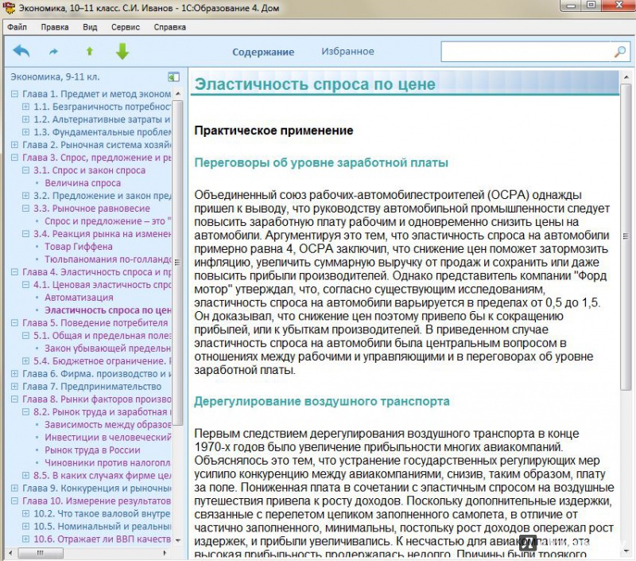Viewport: 636px width, 561px height.
Task: Click the Переговоры об уровне заработной платы heading
Action: 321,163
